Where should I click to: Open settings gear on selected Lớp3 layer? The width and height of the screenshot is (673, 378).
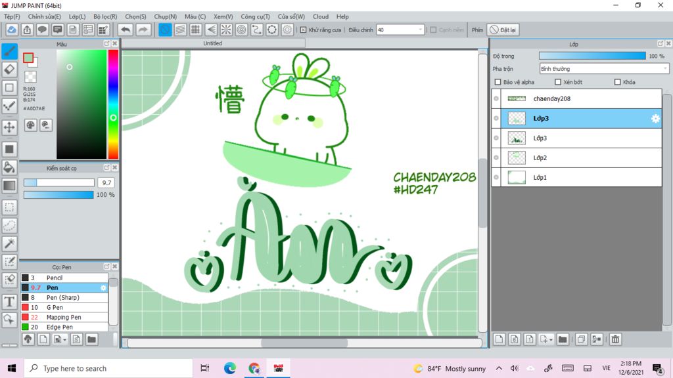point(655,119)
